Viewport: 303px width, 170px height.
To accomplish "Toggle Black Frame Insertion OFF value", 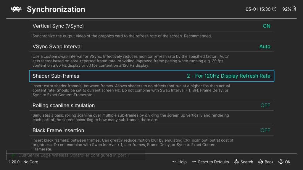I will (265, 130).
